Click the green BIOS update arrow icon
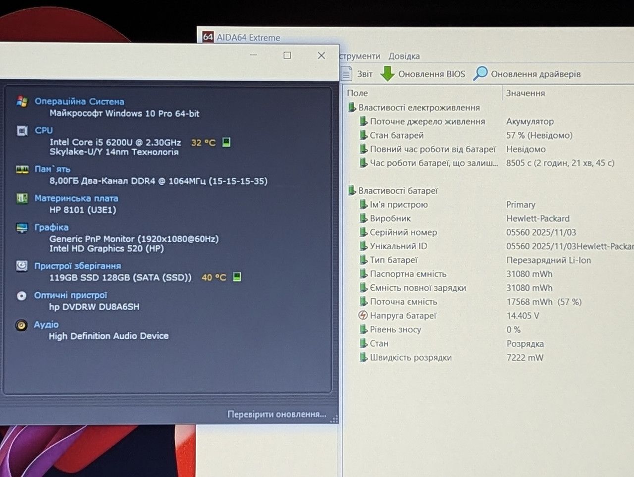 [387, 74]
